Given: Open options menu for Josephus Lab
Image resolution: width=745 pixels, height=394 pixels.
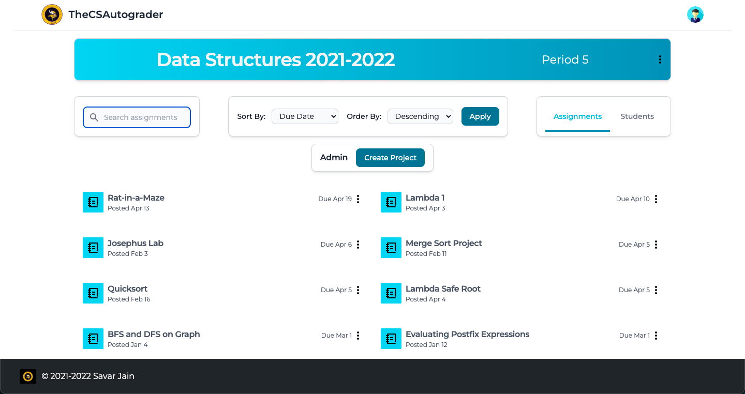Looking at the screenshot, I should tap(358, 245).
